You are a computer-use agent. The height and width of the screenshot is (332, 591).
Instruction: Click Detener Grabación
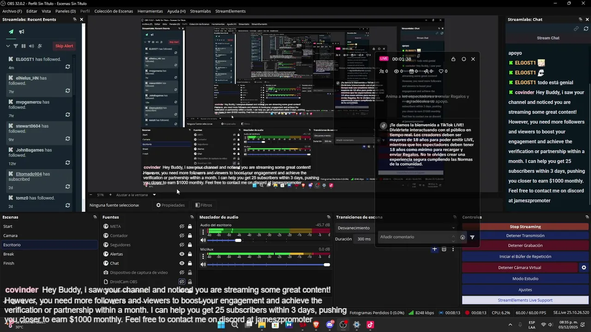point(525,245)
